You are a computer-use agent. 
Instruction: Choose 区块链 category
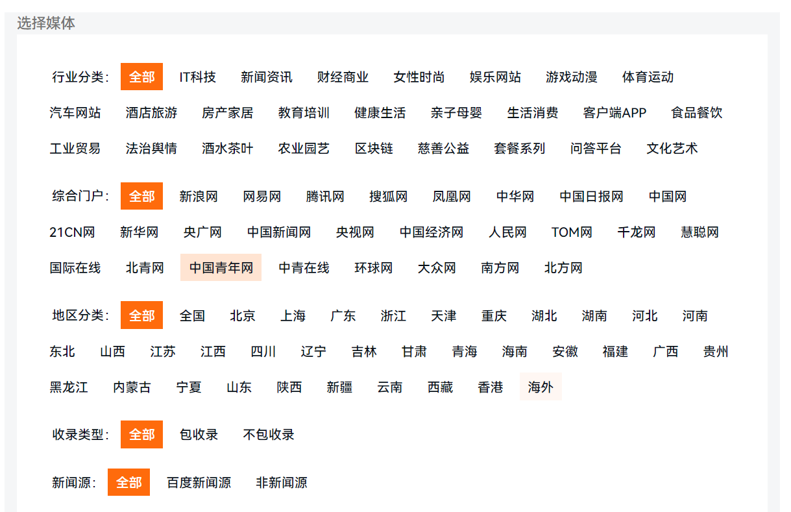coord(374,148)
